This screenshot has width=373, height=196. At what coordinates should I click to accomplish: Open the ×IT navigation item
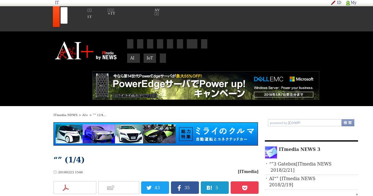click(111, 12)
